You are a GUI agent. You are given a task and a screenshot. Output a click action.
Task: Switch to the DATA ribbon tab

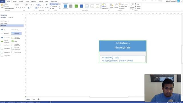(27, 1)
